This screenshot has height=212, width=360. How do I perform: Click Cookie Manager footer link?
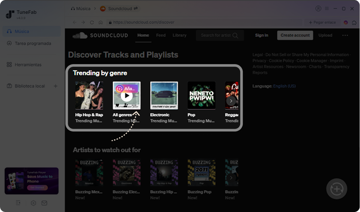click(x=312, y=61)
